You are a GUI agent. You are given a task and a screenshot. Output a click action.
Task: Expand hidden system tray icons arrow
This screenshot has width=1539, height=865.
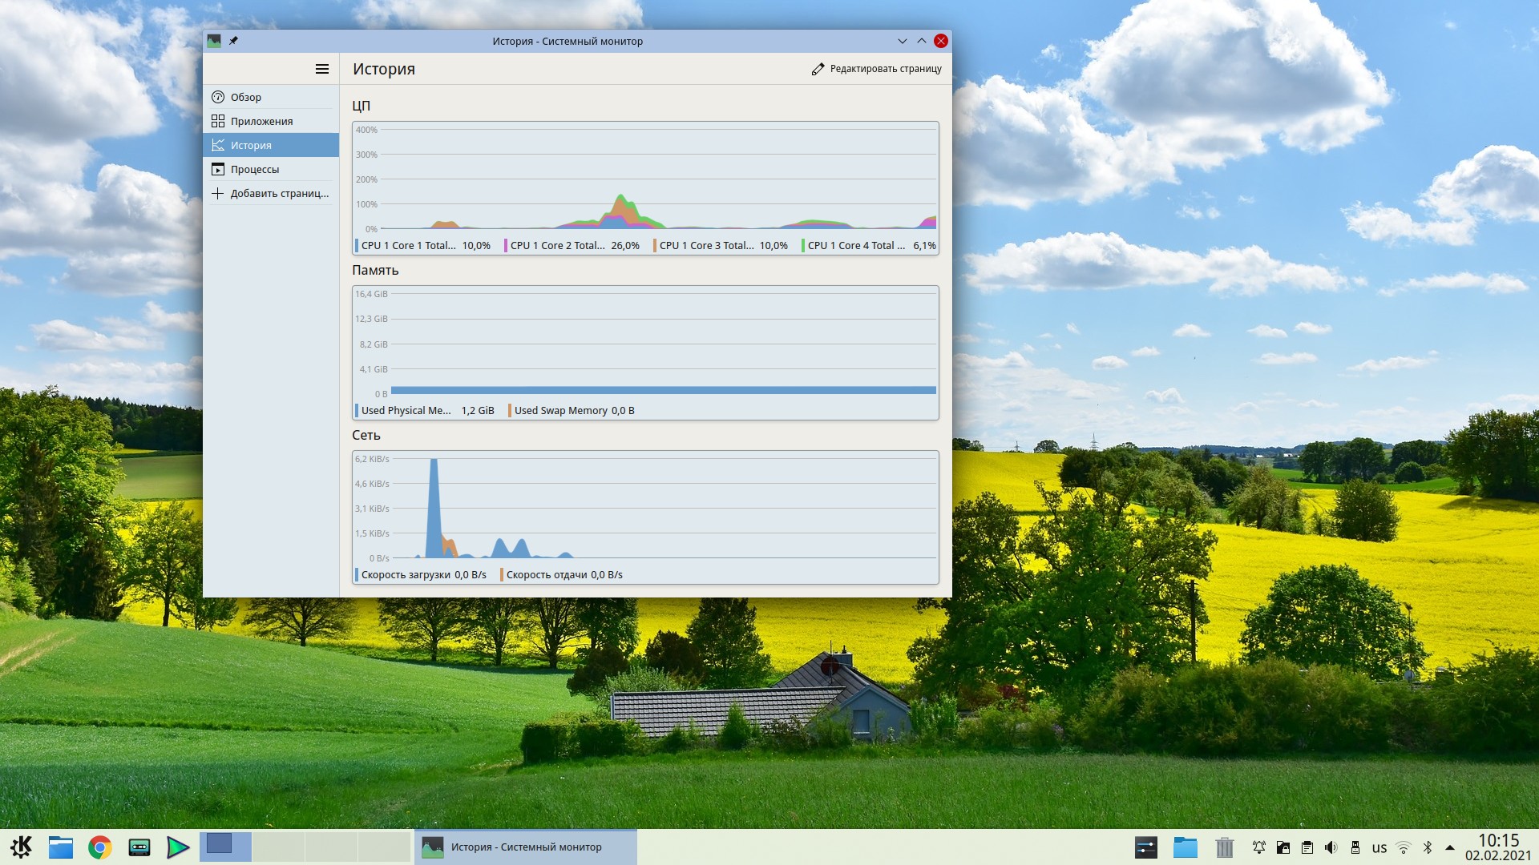point(1449,847)
